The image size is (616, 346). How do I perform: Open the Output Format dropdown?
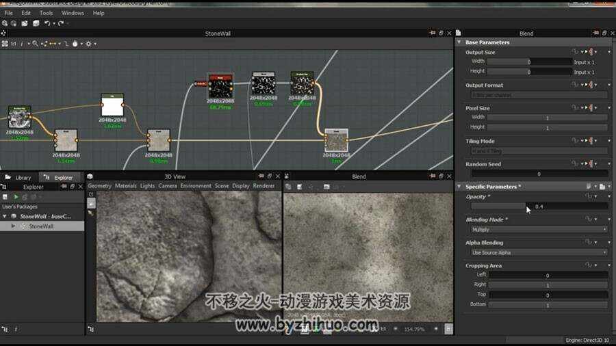pyautogui.click(x=539, y=95)
